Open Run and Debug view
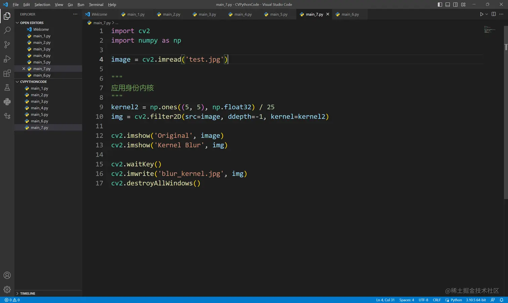 point(7,59)
